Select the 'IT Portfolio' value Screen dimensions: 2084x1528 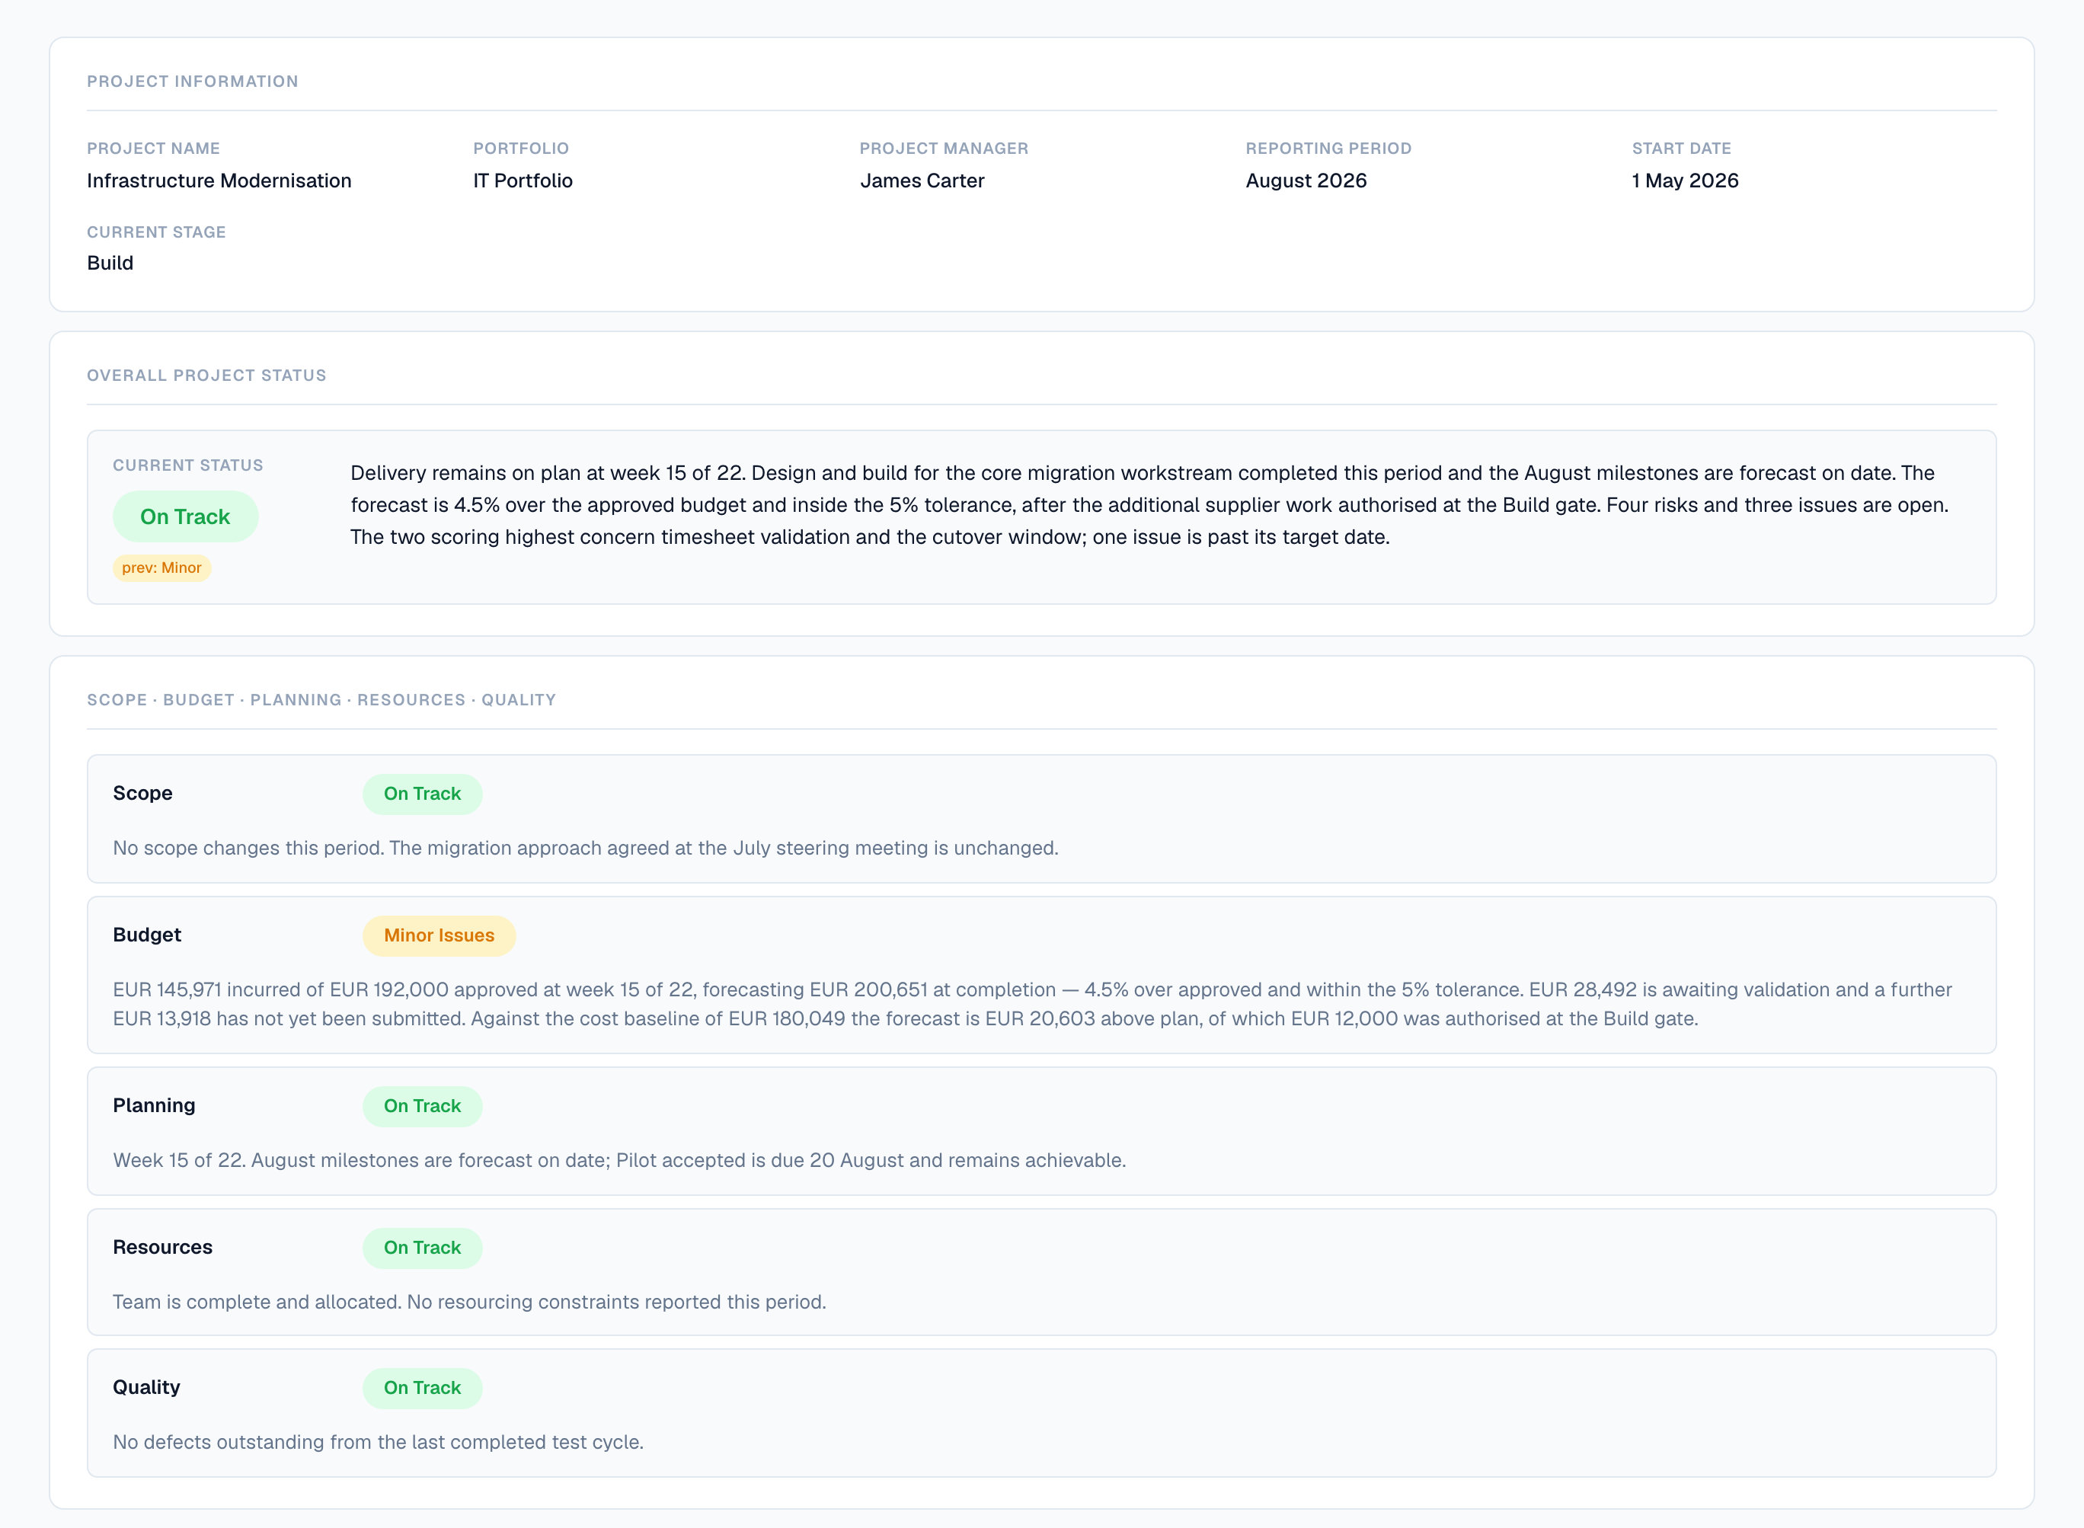coord(523,181)
